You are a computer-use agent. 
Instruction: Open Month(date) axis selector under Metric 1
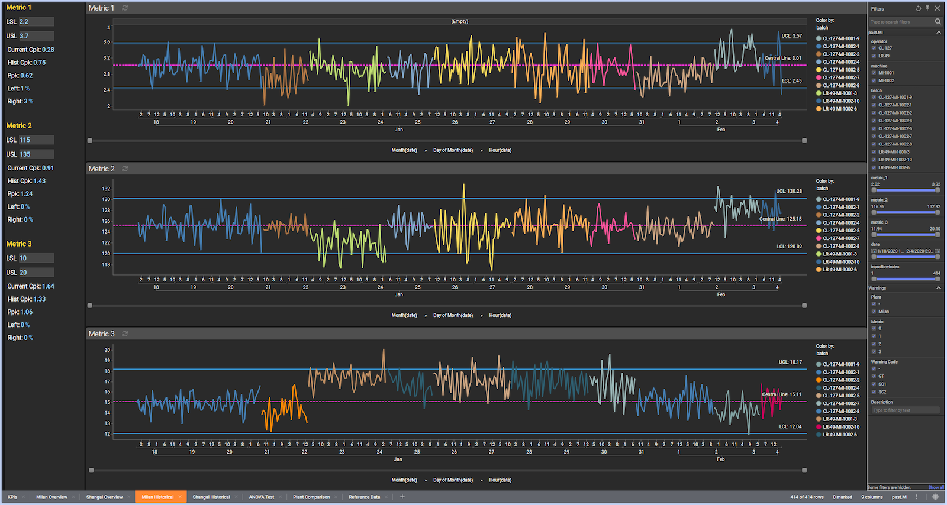[404, 150]
